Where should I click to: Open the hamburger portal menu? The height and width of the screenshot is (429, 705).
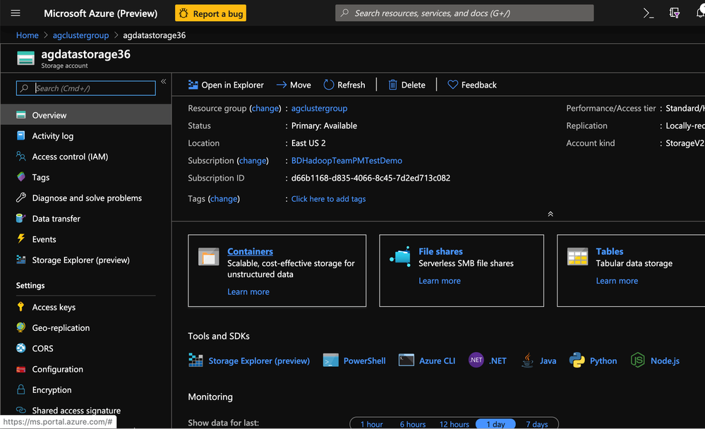pos(16,13)
